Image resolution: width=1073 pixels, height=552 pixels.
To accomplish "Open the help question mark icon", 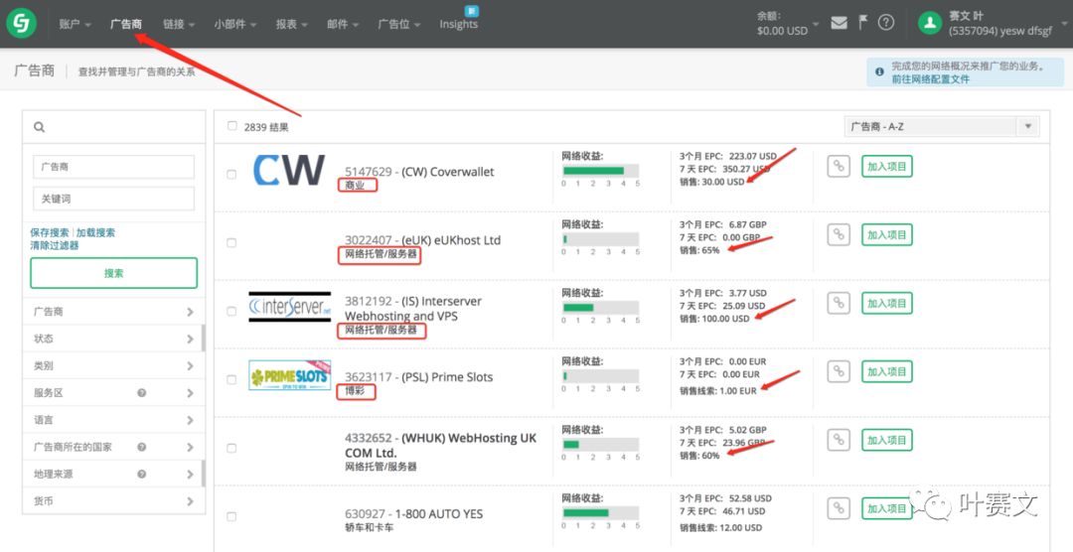I will (x=886, y=23).
